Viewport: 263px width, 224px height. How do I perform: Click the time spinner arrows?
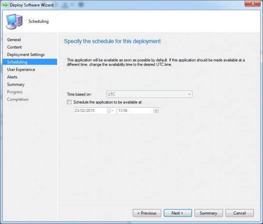coord(156,111)
